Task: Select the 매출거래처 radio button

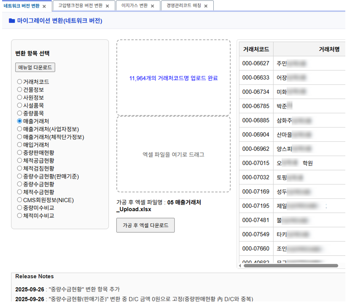Action: [x=19, y=121]
